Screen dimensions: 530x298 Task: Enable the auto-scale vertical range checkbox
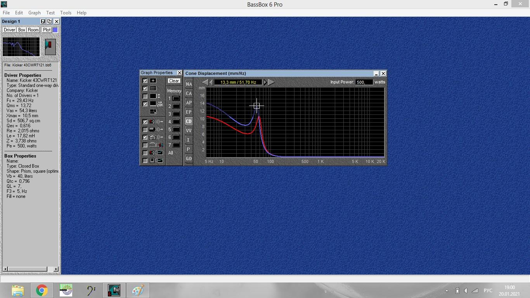click(145, 96)
